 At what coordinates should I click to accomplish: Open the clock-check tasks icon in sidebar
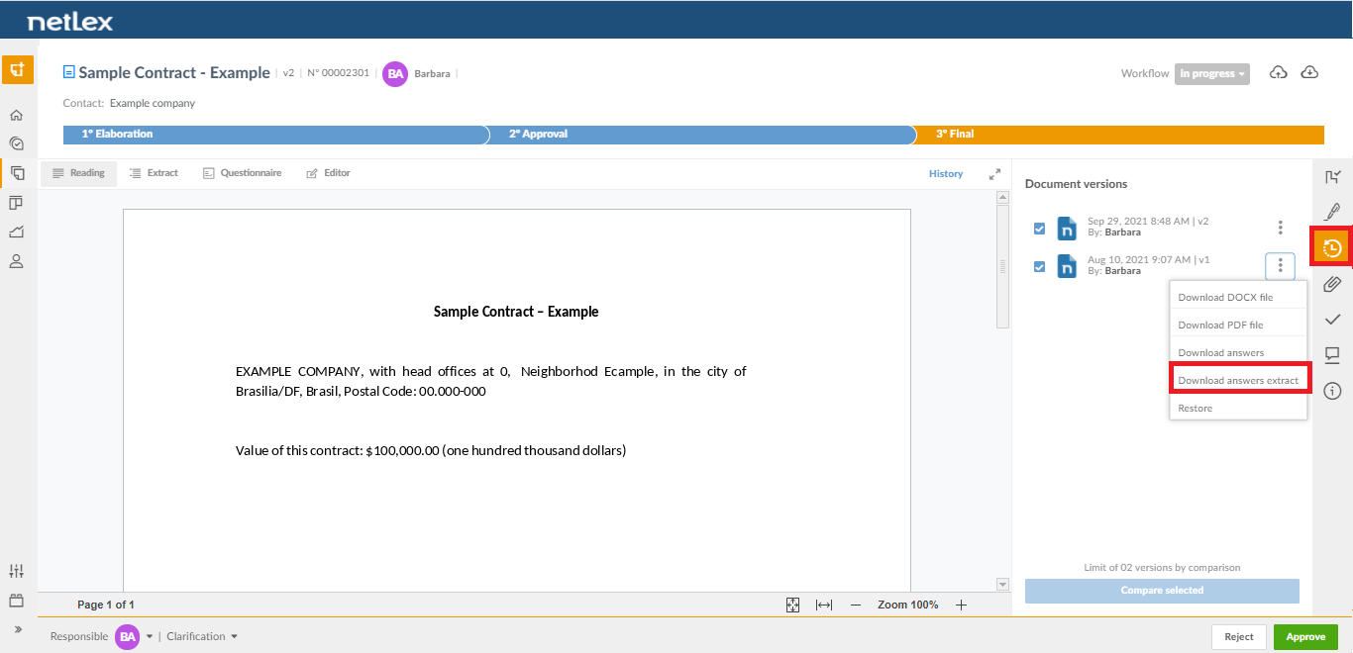[x=16, y=143]
